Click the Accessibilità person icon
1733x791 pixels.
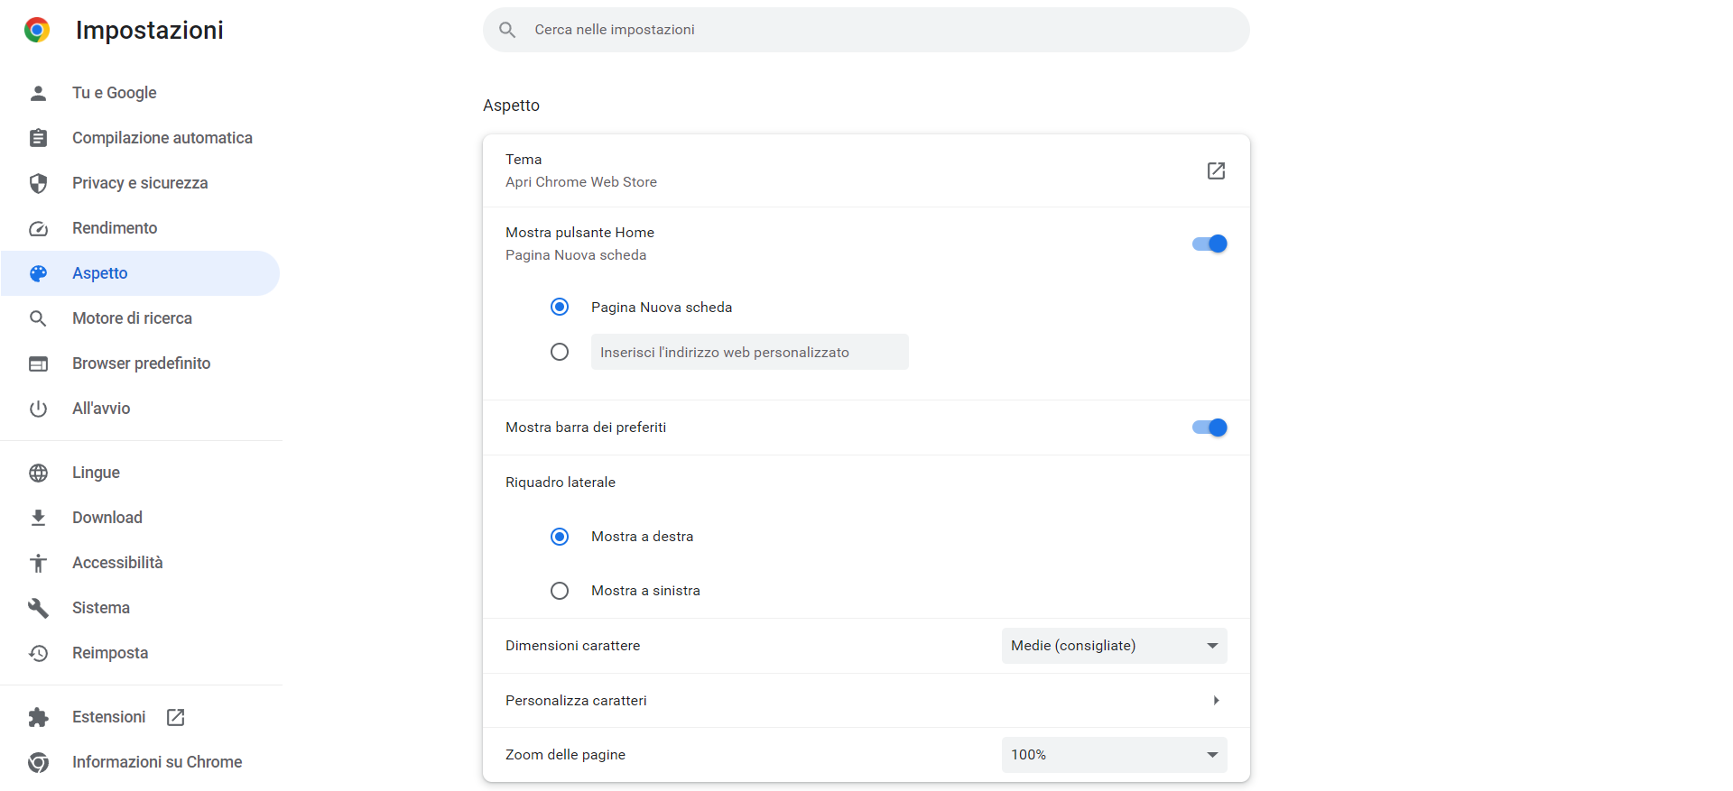coord(38,563)
